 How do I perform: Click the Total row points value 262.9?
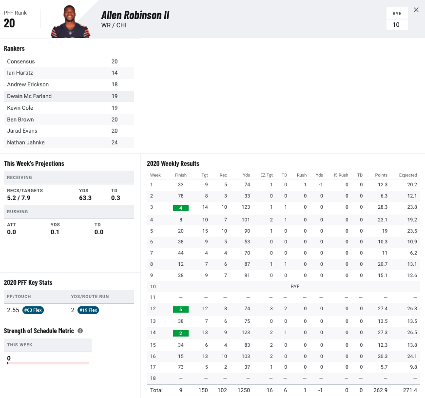point(380,390)
